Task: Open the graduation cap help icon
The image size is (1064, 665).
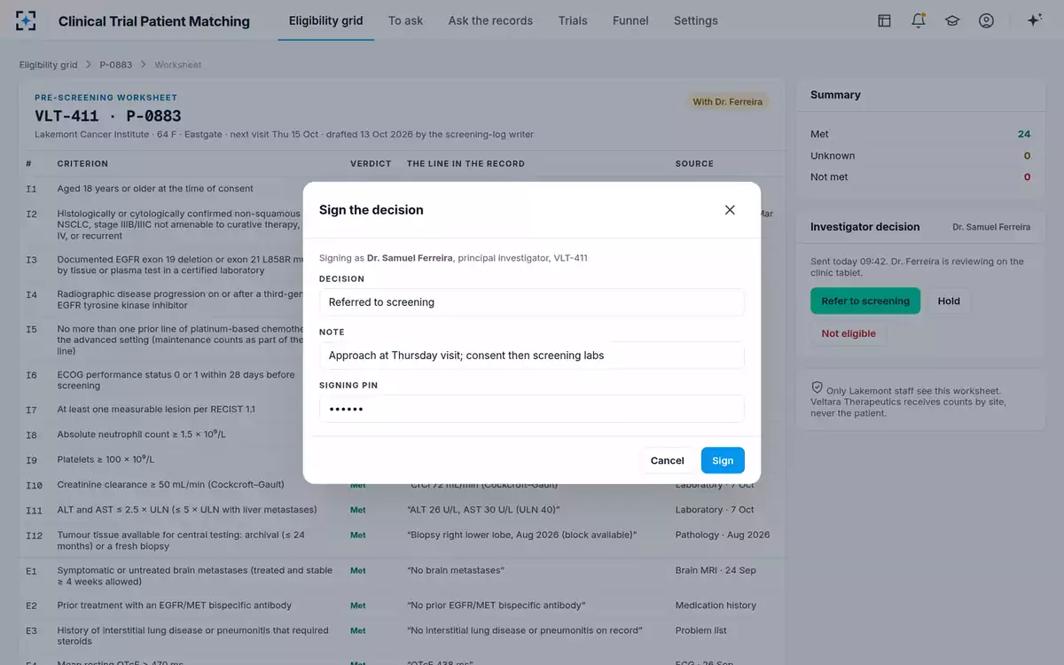Action: [952, 20]
